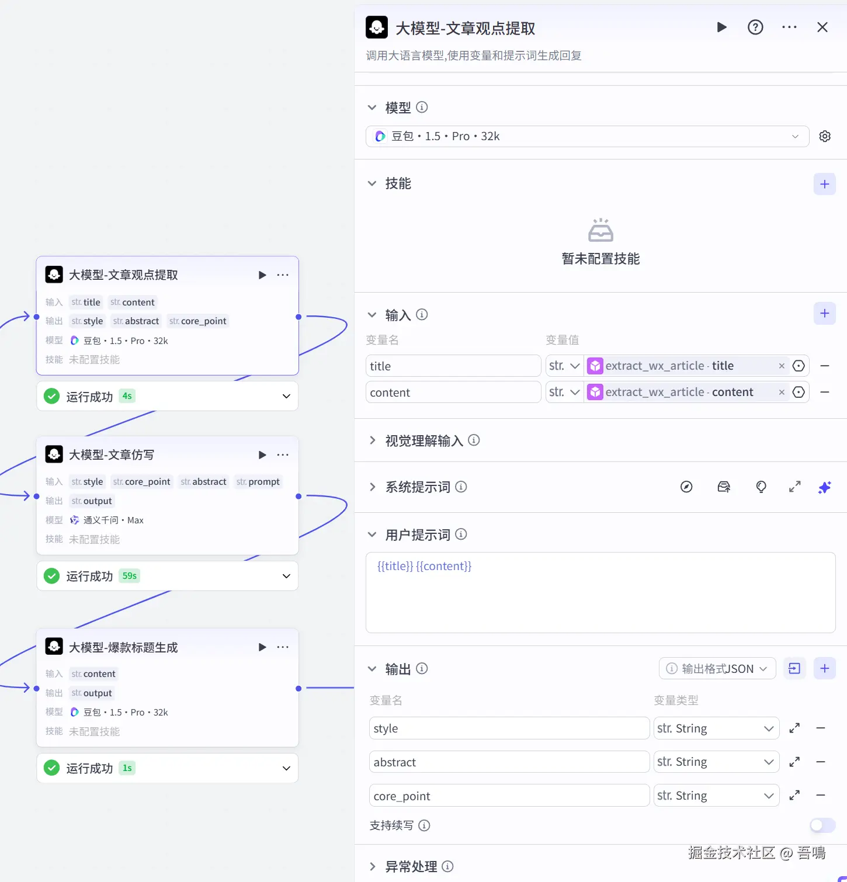
Task: Add a new output variable
Action: [x=825, y=668]
